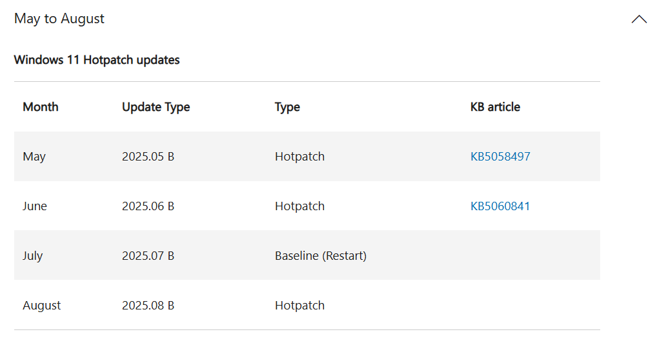Select the Windows 11 Hotpatch updates heading
The image size is (657, 343).
(97, 60)
